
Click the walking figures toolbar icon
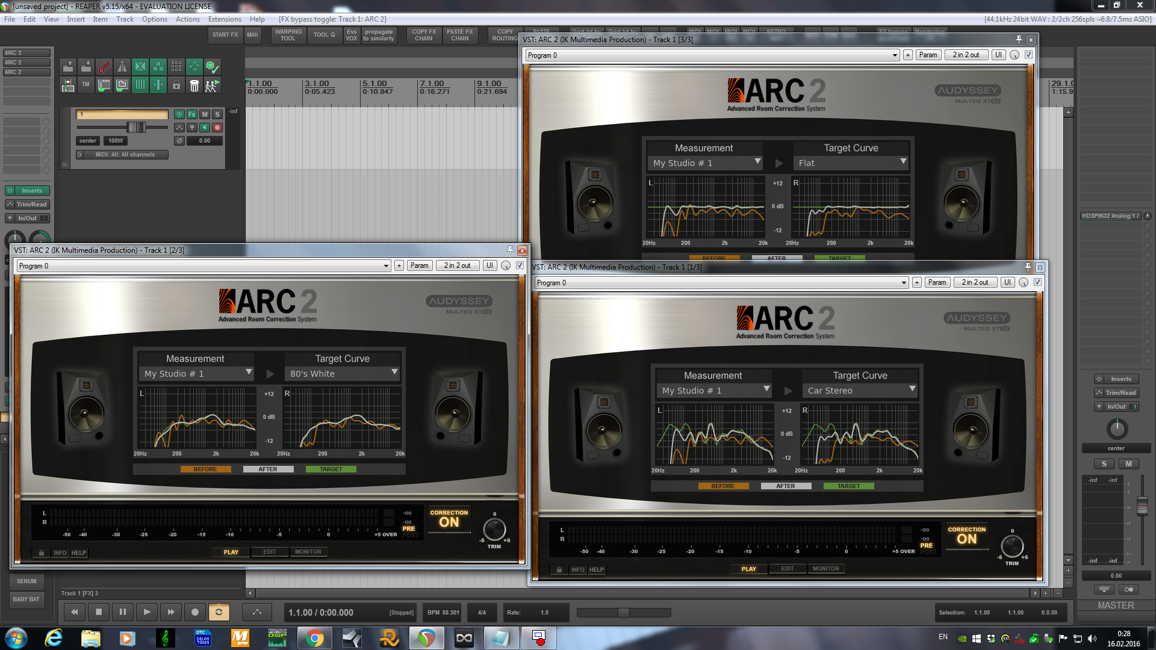213,85
